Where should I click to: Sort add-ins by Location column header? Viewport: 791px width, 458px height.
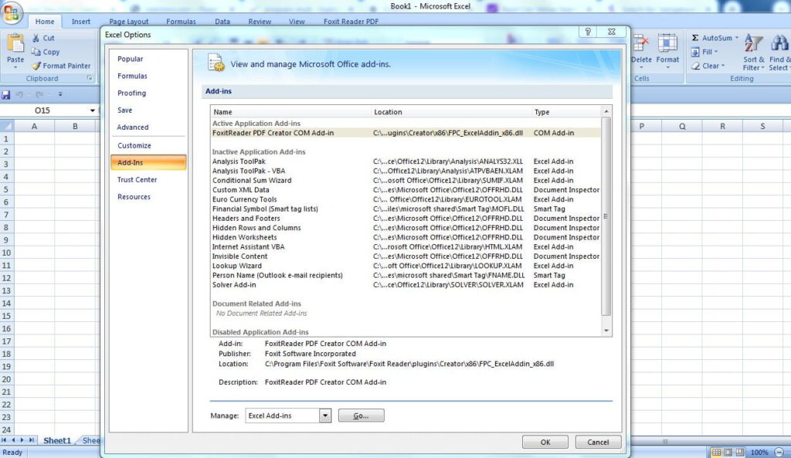(451, 112)
